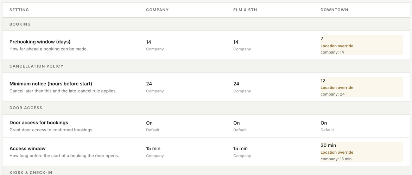Click 'Location override' label in Access window row

337,153
